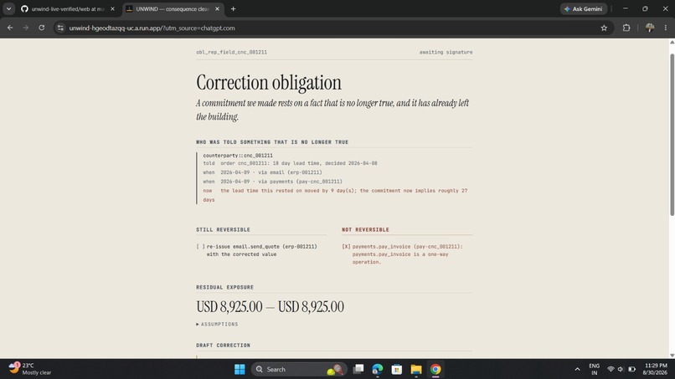Click the counterparty::cnc_001211 line

pos(238,156)
